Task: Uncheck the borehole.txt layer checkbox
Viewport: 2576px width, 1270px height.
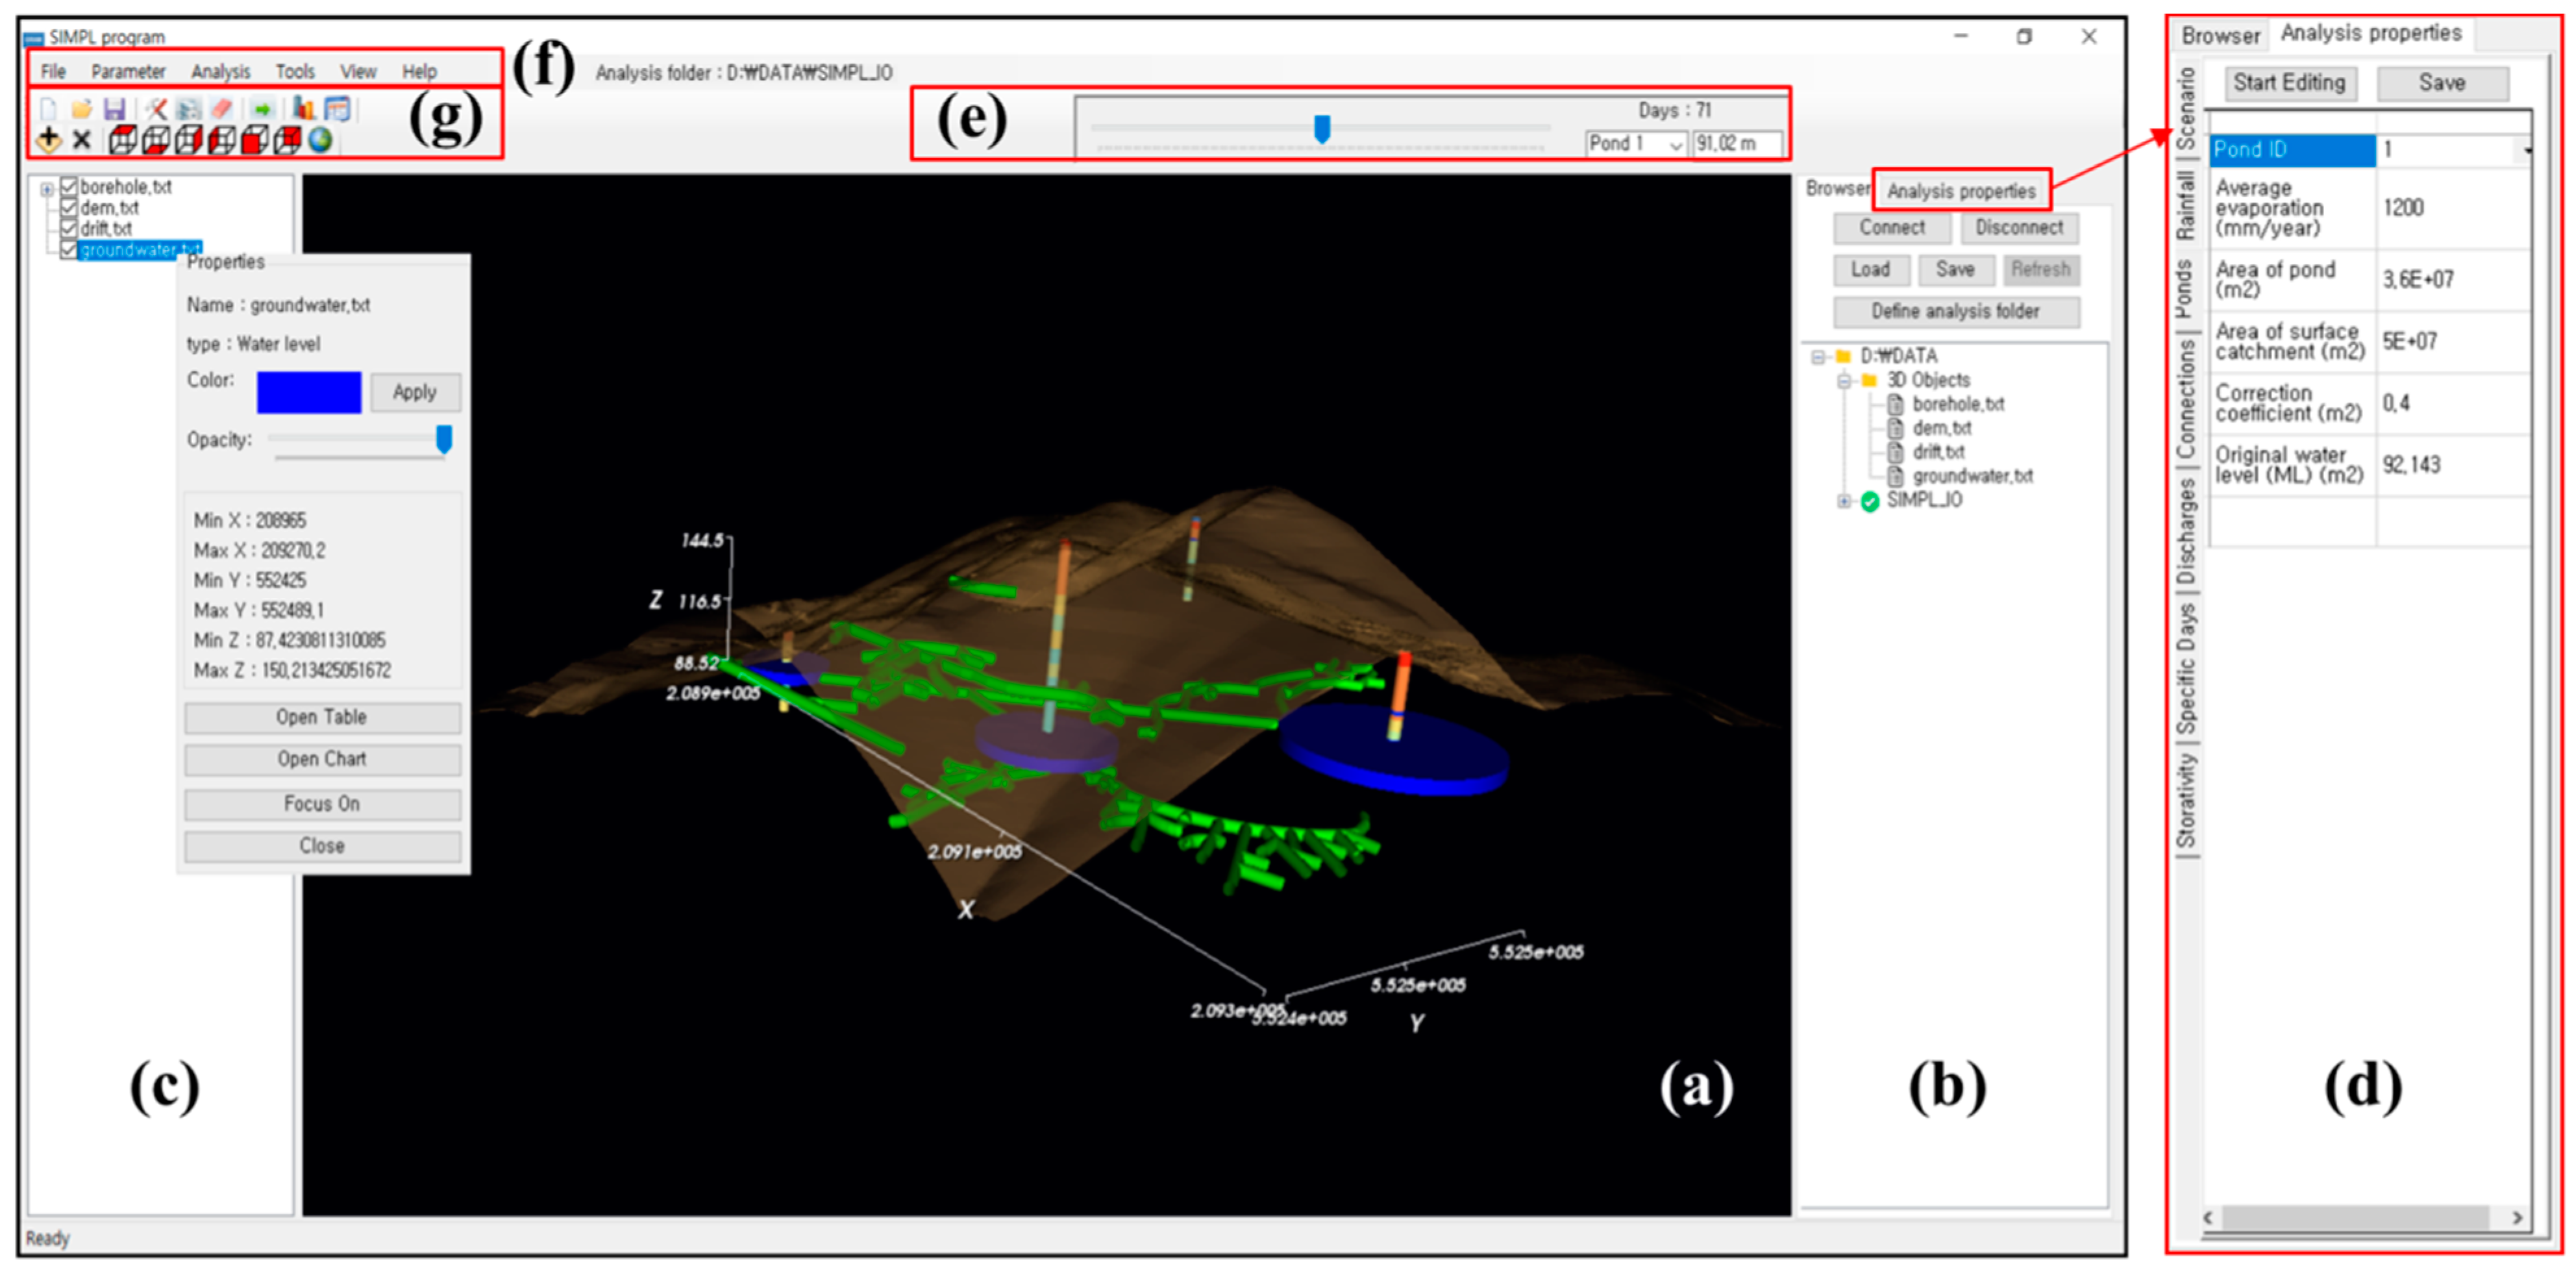Action: 69,187
